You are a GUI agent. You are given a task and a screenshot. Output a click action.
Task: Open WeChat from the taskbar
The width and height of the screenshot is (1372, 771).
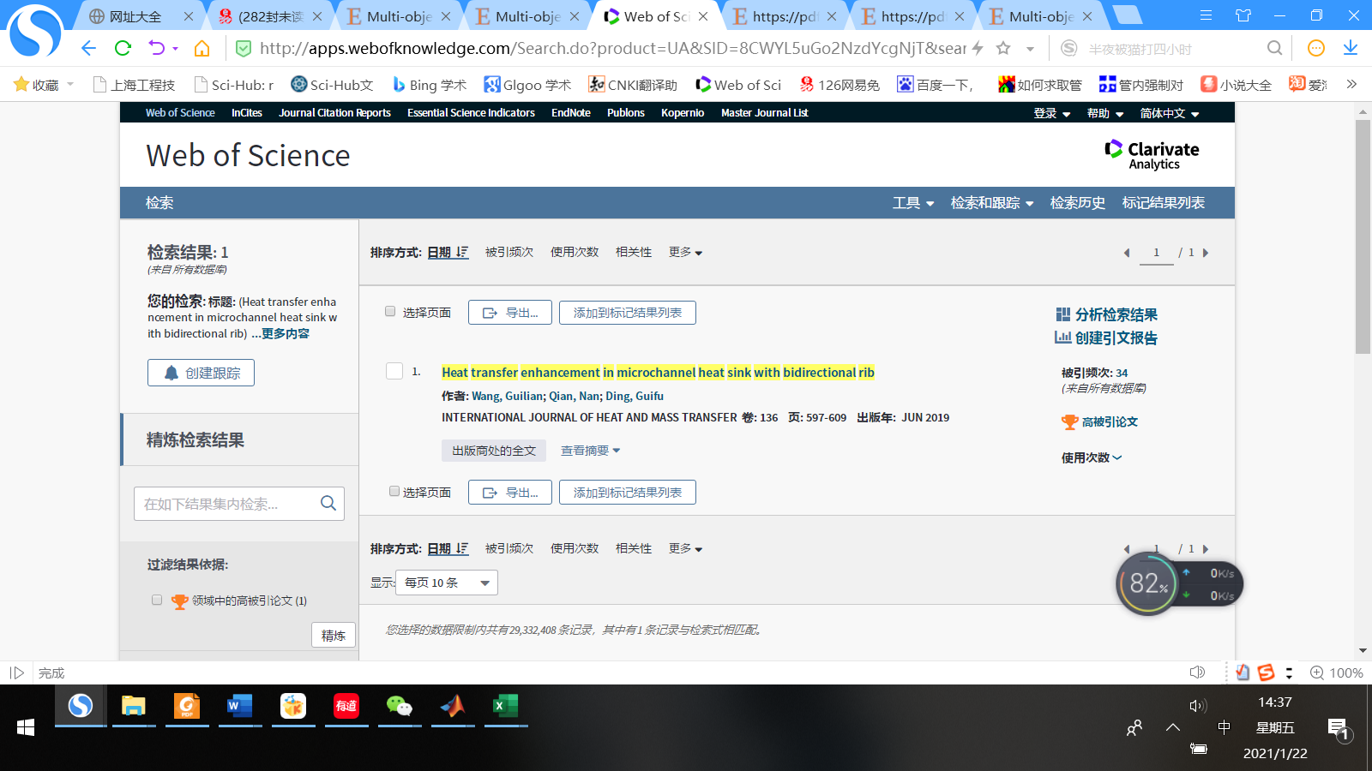tap(399, 706)
